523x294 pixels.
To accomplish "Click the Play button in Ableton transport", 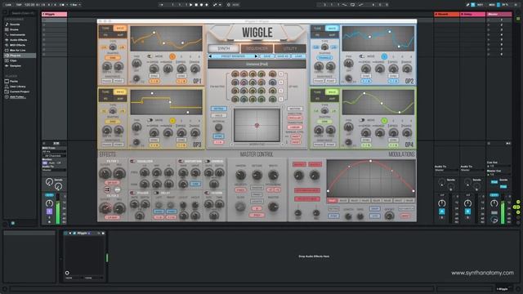I will tap(190, 5).
